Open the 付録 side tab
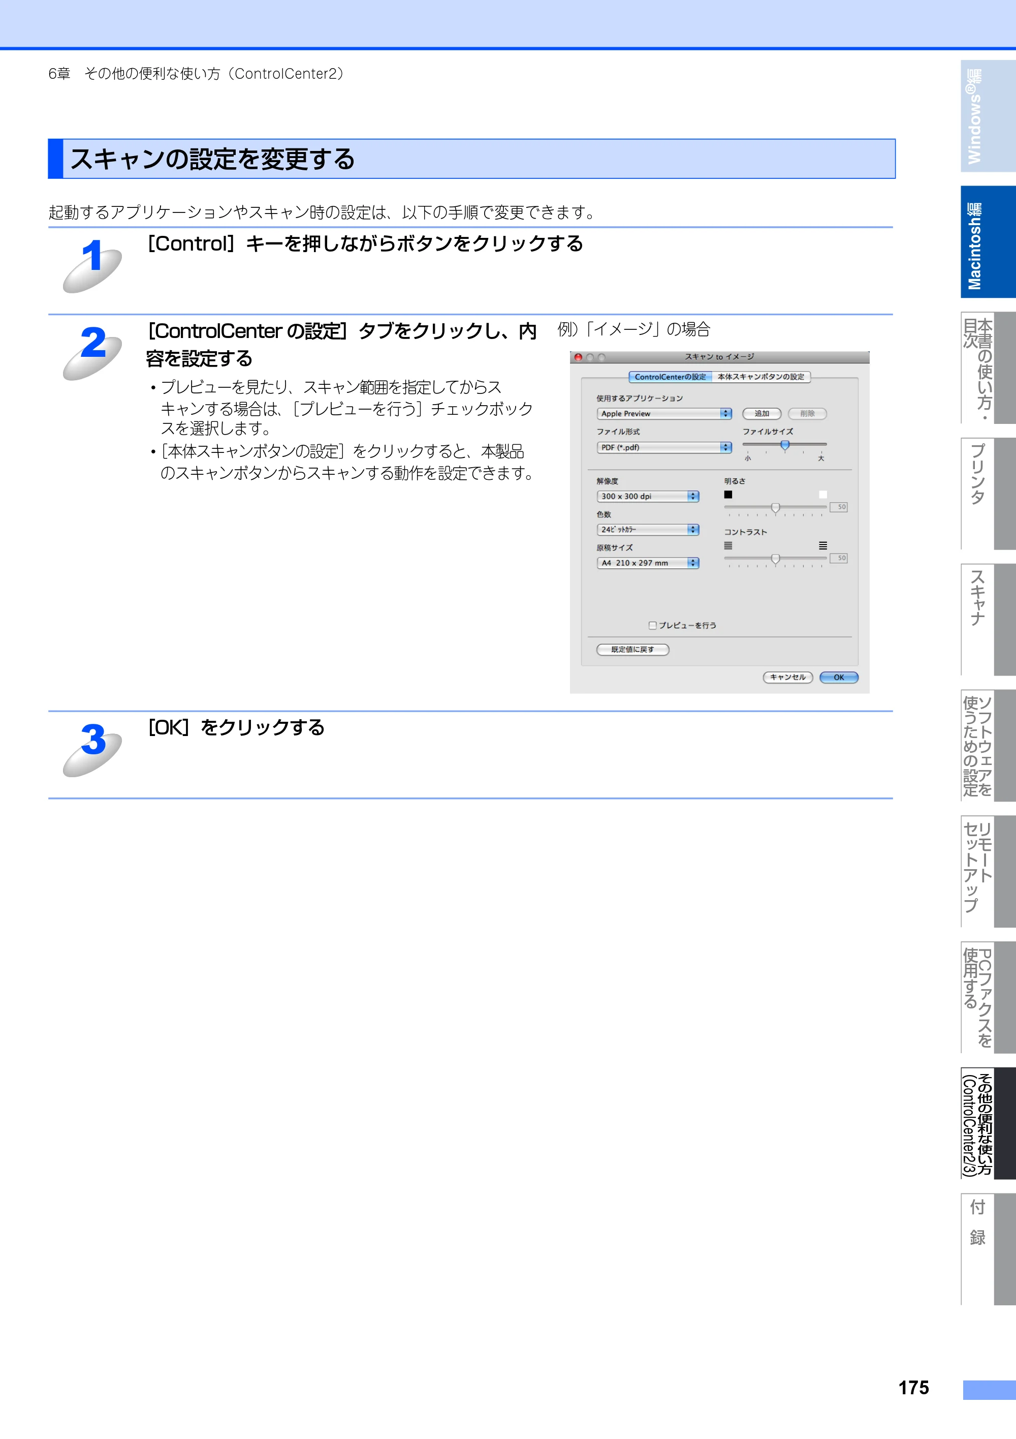 [x=988, y=1250]
